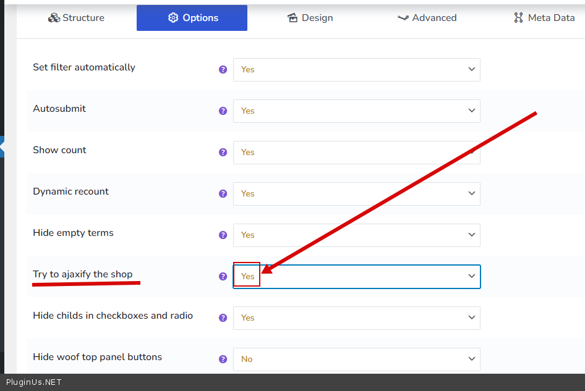Go to the Advanced tab

pos(427,18)
